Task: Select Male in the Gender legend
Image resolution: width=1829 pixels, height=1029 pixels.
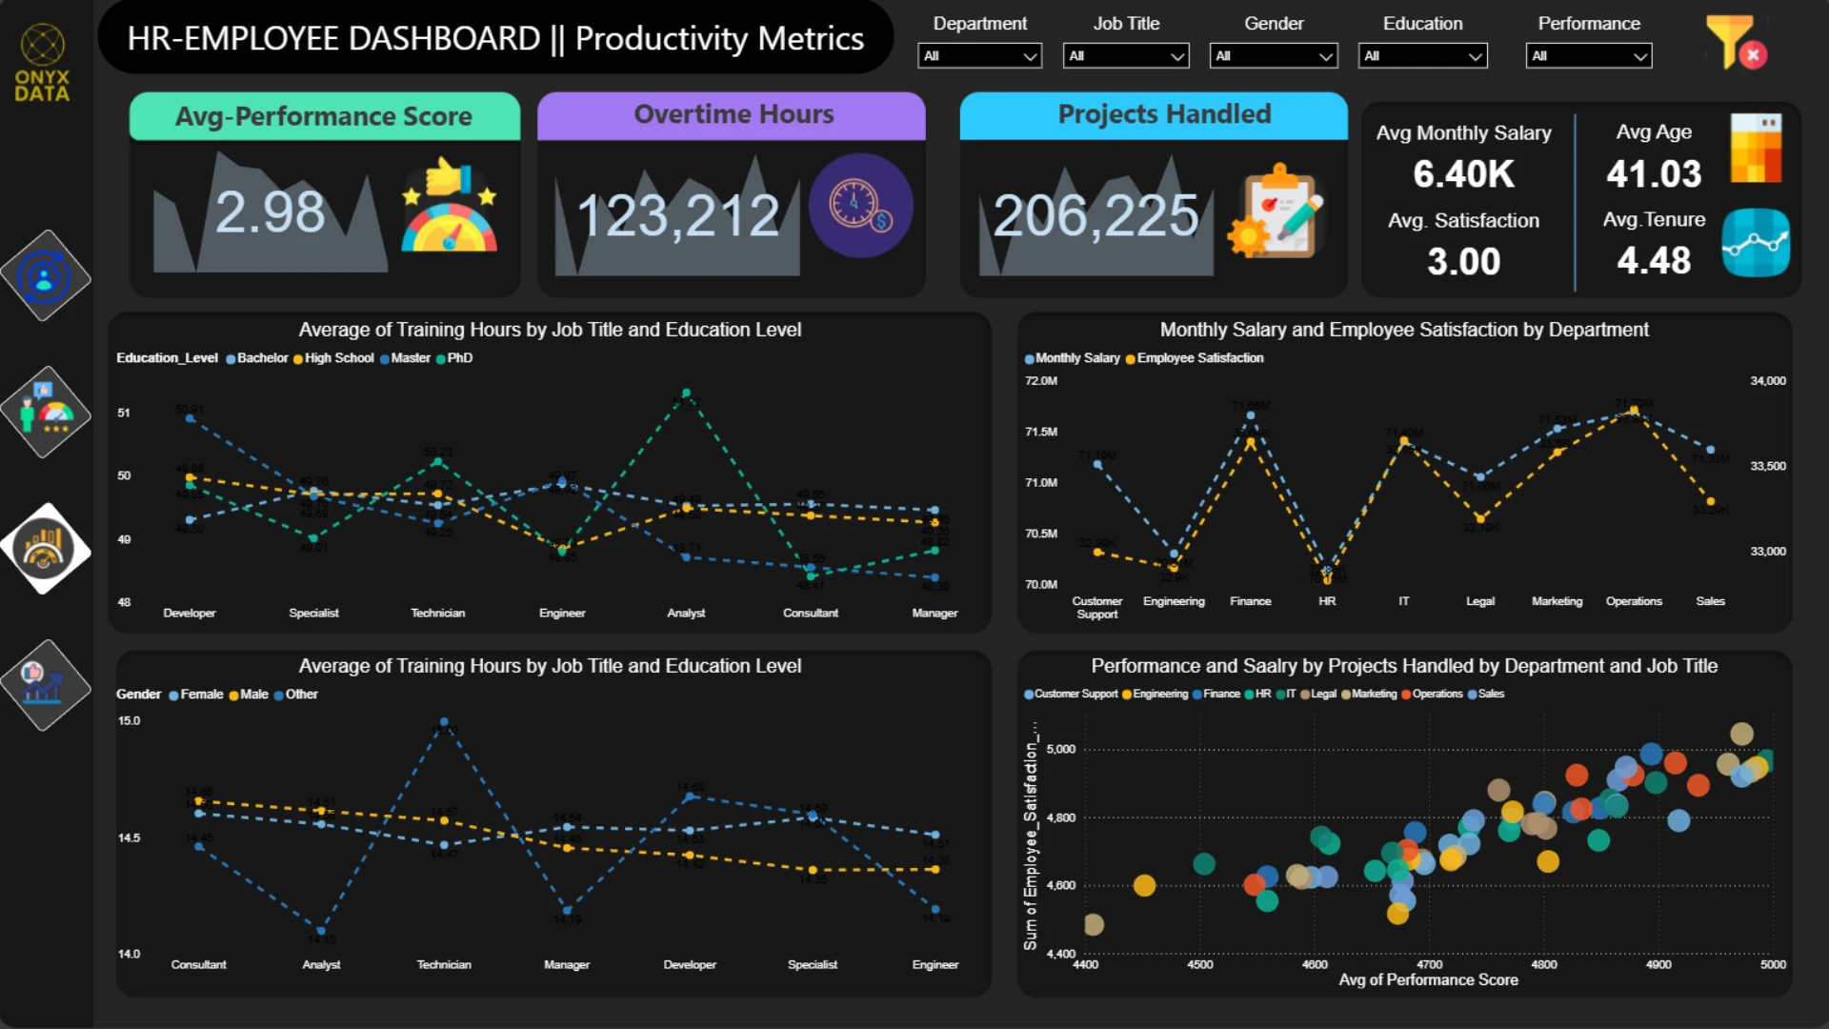Action: tap(249, 695)
